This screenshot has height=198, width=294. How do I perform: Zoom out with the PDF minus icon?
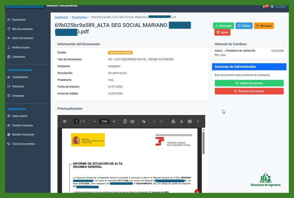pos(95,122)
